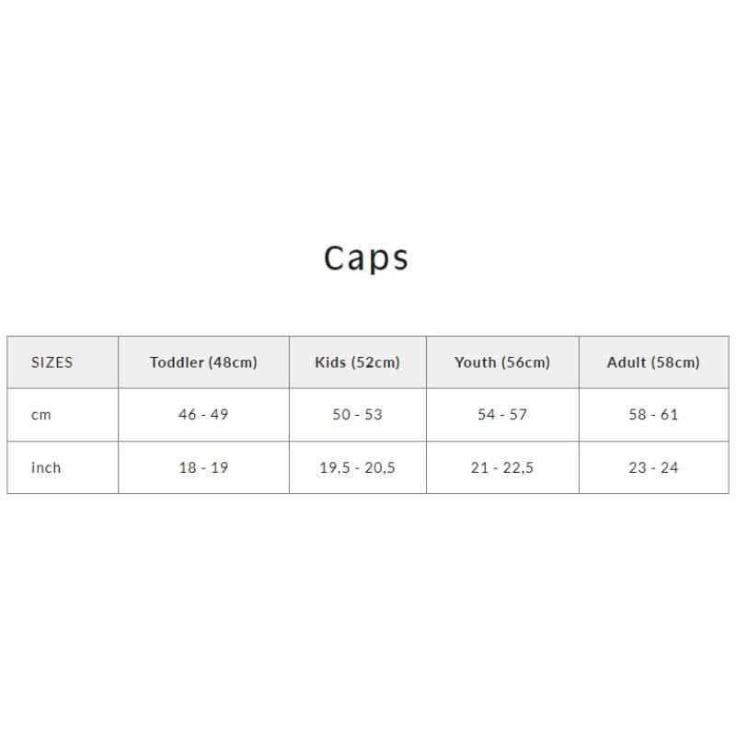
Task: Pick the Kids inch range value
Action: pos(357,467)
